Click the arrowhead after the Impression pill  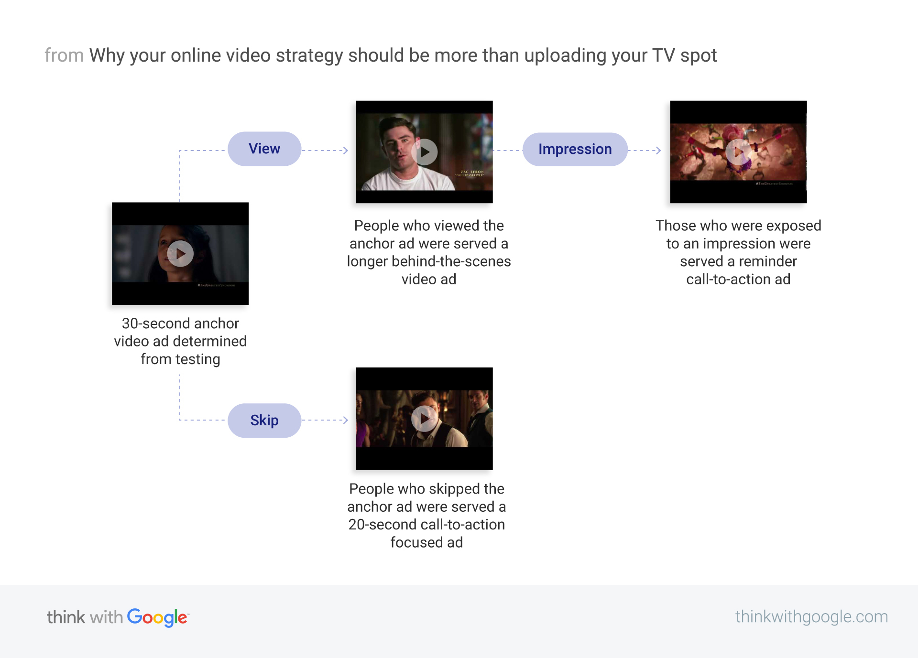pos(658,151)
